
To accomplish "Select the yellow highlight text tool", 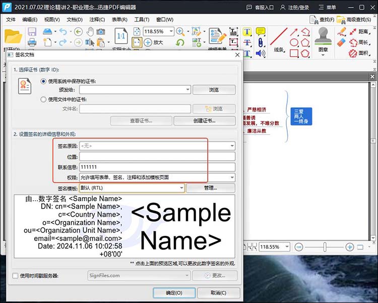I will point(247,32).
